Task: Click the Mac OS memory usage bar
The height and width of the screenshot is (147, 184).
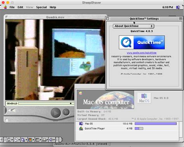Action: click(156, 124)
